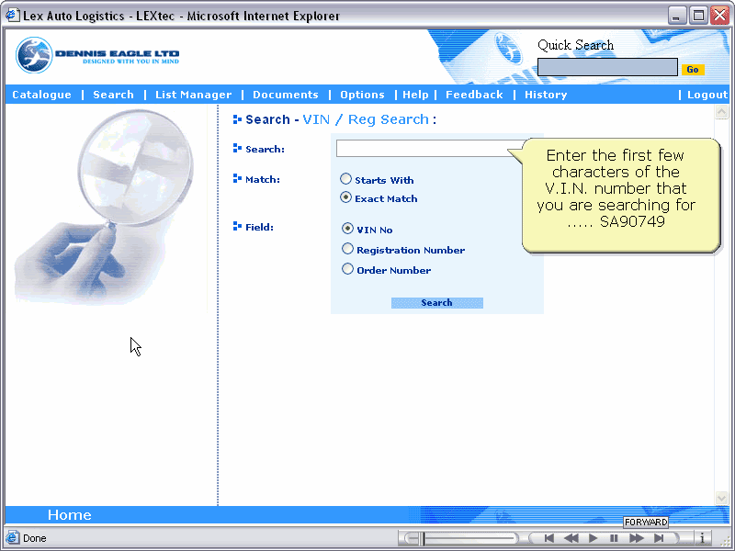
Task: Click the 'Field:' label text
Action: (x=259, y=227)
